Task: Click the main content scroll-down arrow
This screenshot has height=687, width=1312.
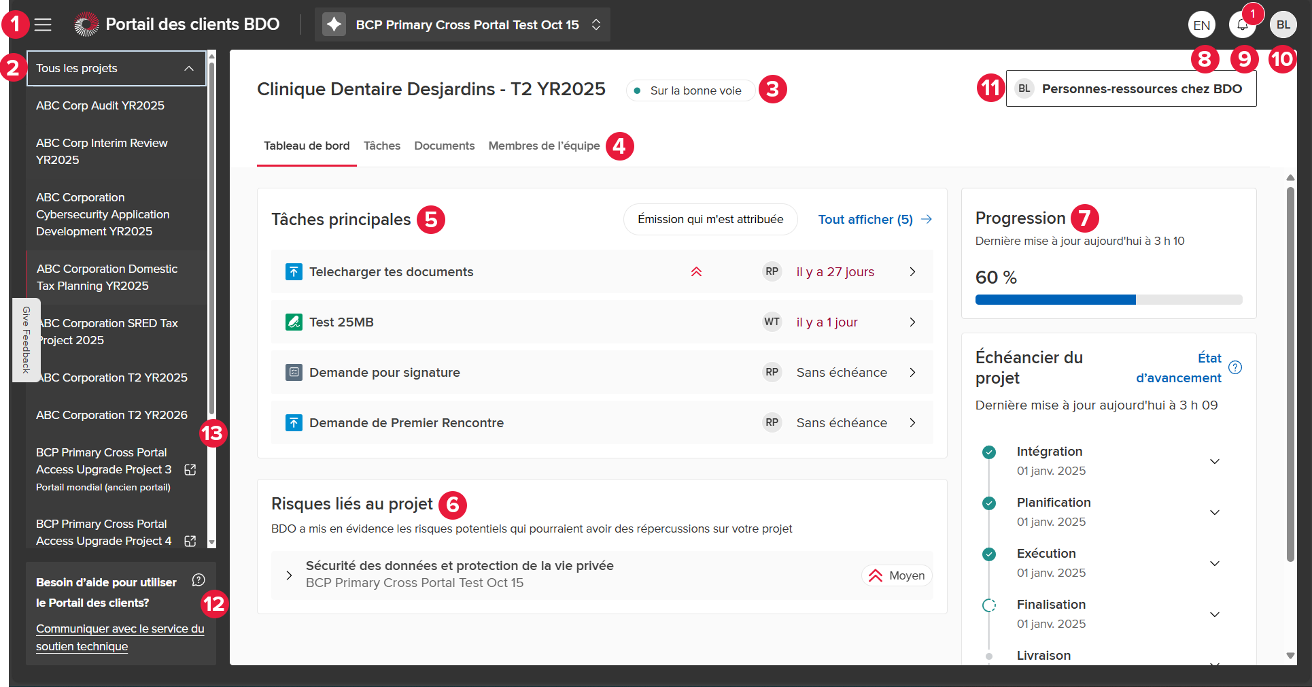Action: pos(1290,656)
